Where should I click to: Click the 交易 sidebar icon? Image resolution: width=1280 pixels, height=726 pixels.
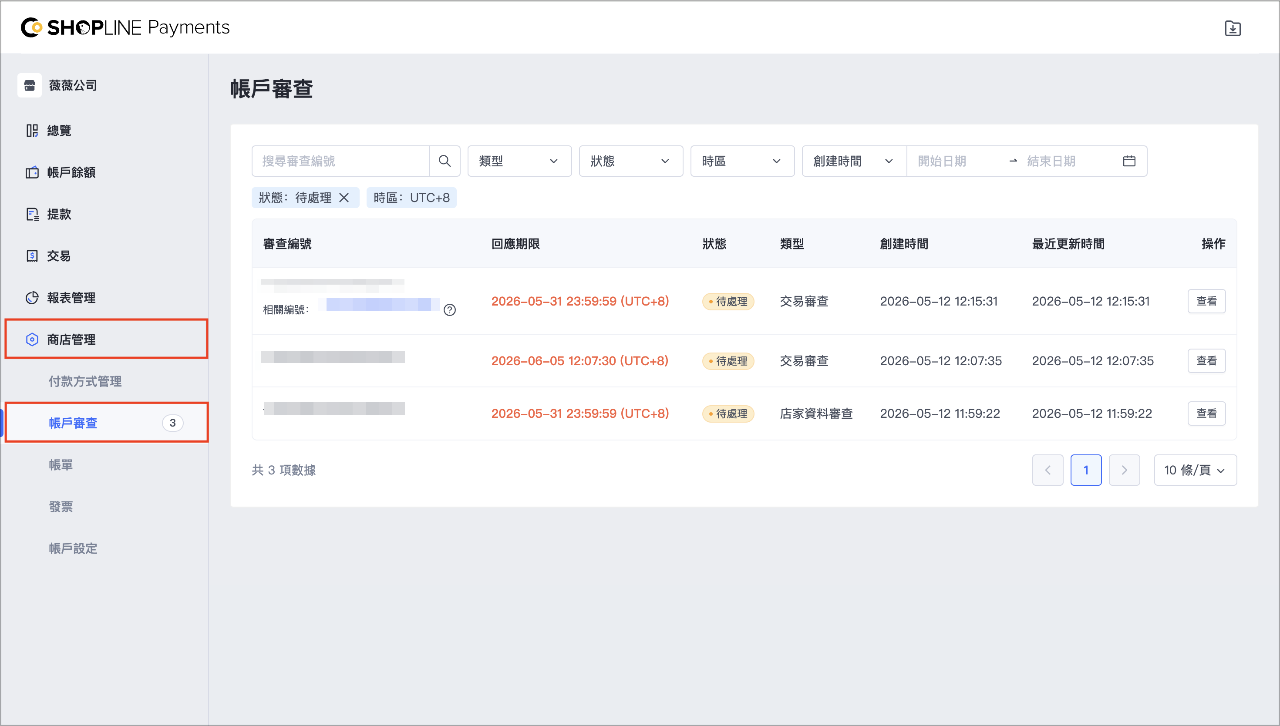point(32,256)
